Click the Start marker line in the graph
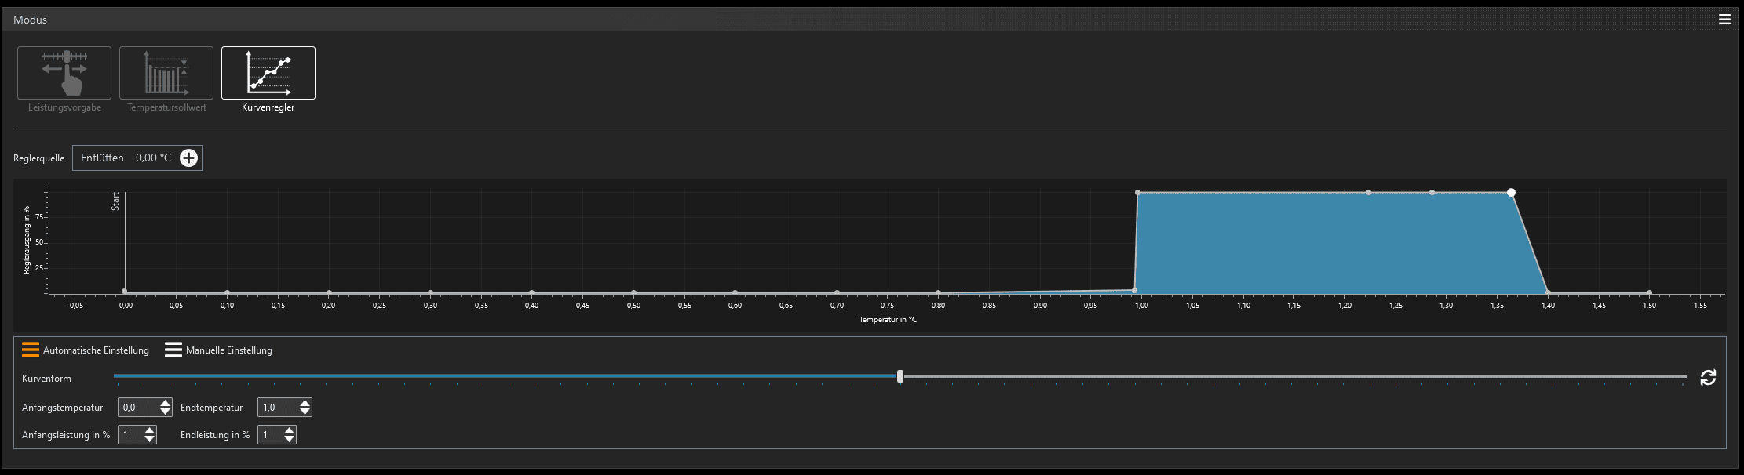Screen dimensions: 1744x475 [126, 241]
